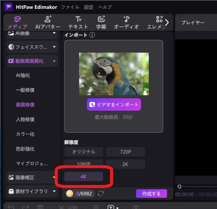This screenshot has height=209, width=217.
Task: Open マイプロジェクト in the sidebar
Action: click(x=32, y=163)
